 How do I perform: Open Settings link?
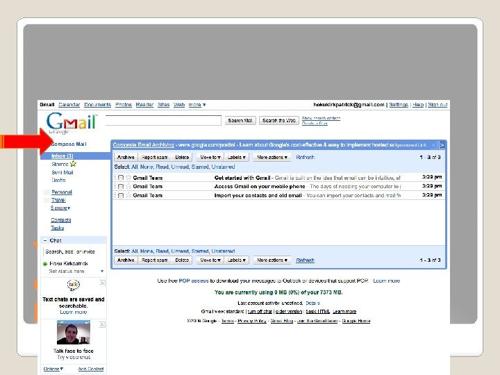pyautogui.click(x=399, y=105)
